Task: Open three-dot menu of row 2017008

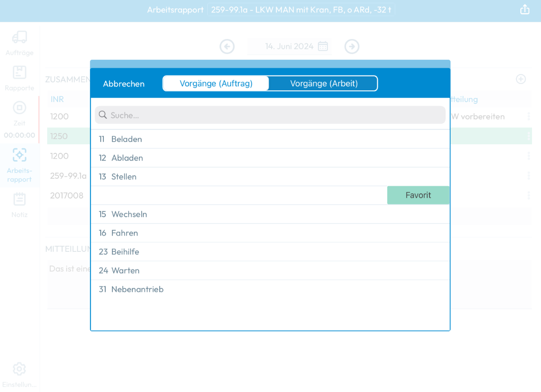Action: (528, 196)
